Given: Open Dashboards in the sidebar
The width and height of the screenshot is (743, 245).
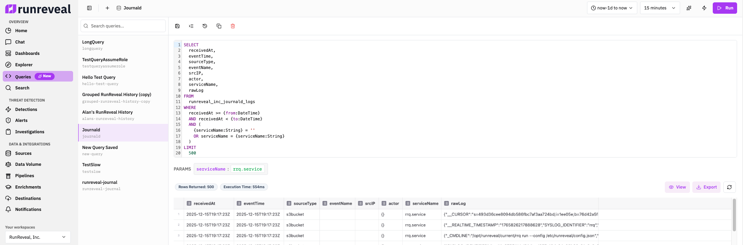Looking at the screenshot, I should (x=38, y=53).
